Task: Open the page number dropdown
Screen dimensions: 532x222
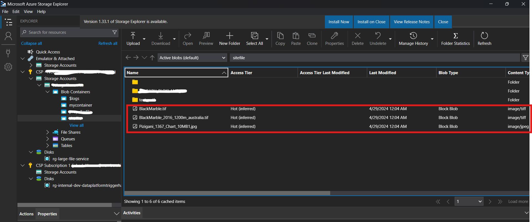Action: coord(469,201)
